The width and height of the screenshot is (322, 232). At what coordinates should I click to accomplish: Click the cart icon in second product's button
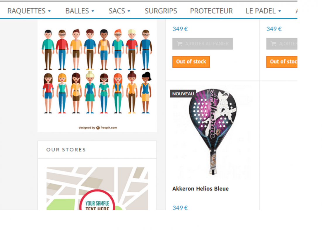[x=273, y=44]
